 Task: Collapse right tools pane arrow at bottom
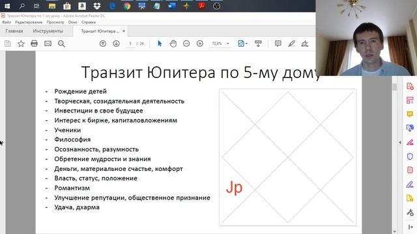click(x=410, y=227)
